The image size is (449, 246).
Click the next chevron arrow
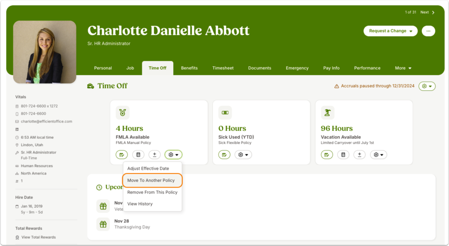433,12
